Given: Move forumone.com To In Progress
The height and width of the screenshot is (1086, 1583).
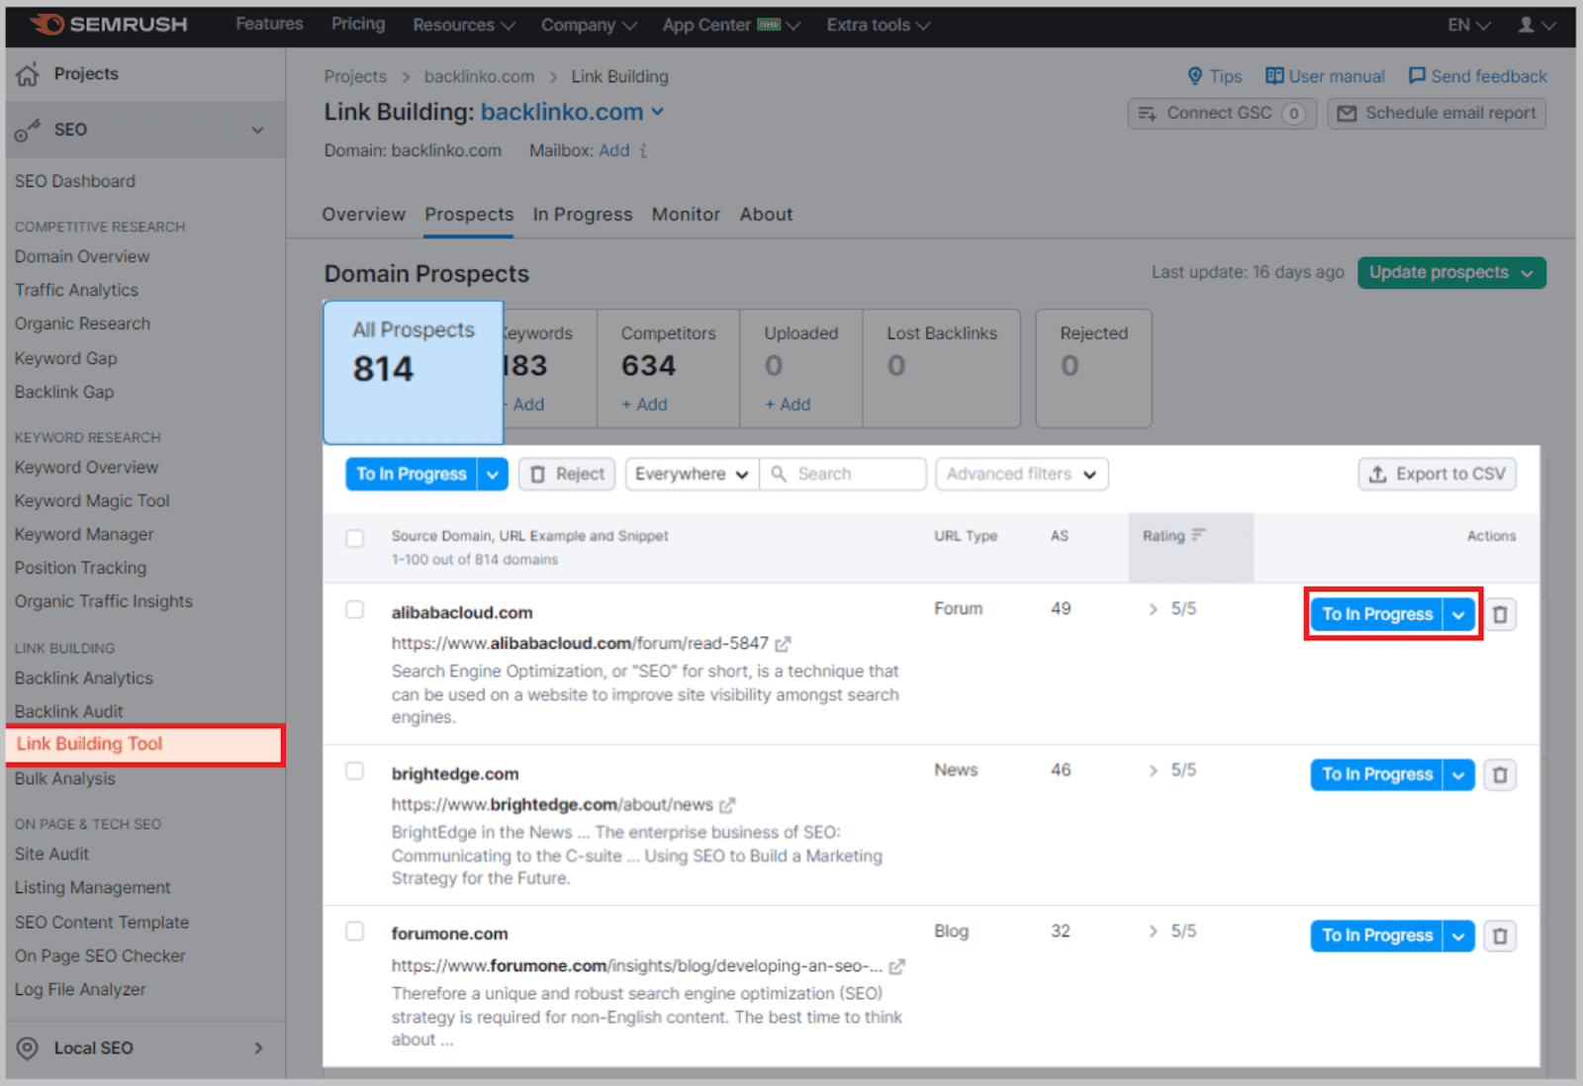Looking at the screenshot, I should click(1377, 936).
